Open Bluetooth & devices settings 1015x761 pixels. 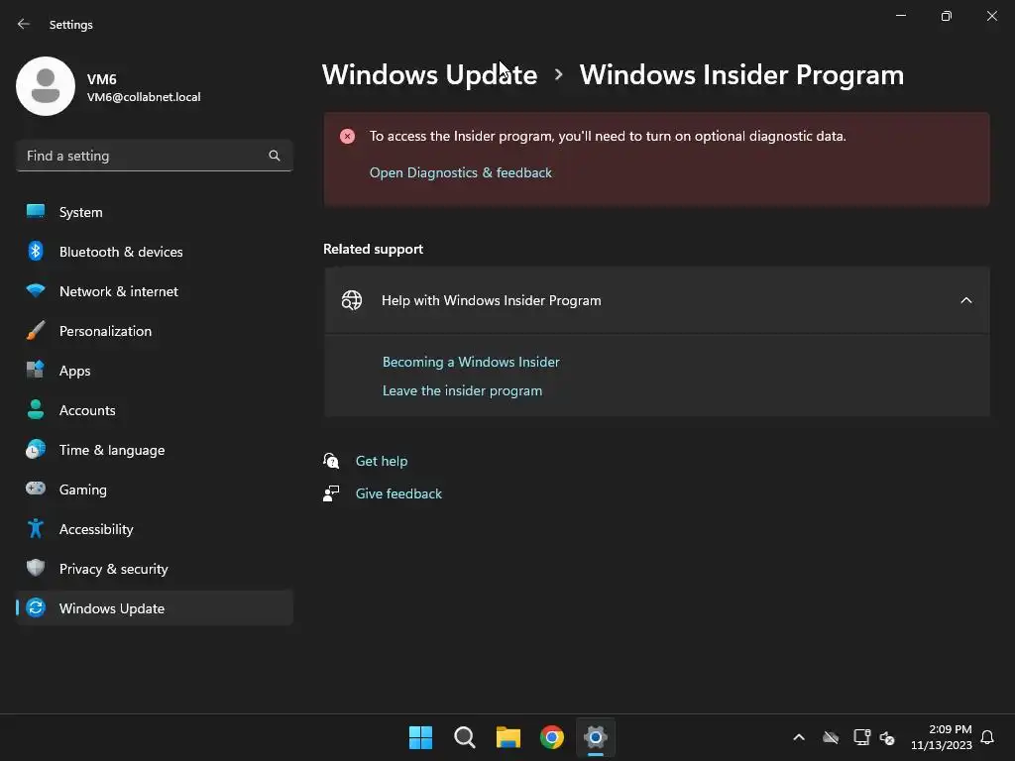tap(154, 252)
